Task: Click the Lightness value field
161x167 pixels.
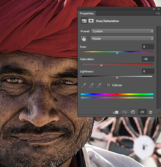Action: pos(148,71)
